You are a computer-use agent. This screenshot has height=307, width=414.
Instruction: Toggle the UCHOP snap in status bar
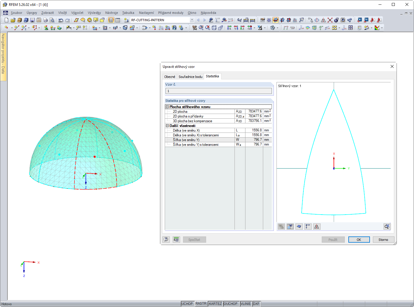point(187,304)
